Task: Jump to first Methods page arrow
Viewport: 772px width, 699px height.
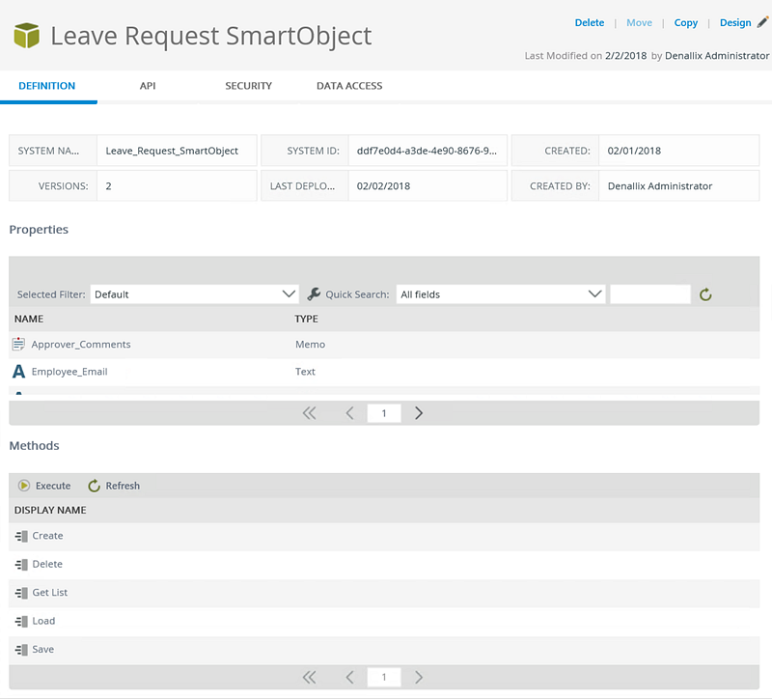Action: point(309,678)
